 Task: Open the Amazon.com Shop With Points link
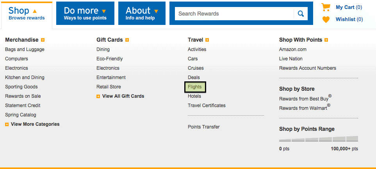[293, 49]
